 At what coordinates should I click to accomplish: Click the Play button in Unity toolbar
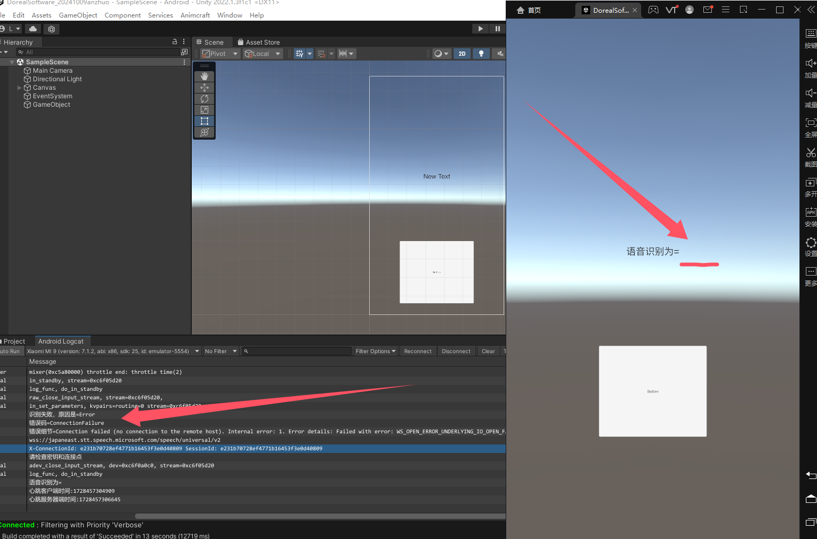[480, 29]
